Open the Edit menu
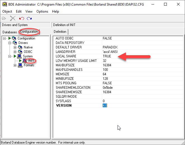The height and width of the screenshot is (145, 185). [19, 11]
